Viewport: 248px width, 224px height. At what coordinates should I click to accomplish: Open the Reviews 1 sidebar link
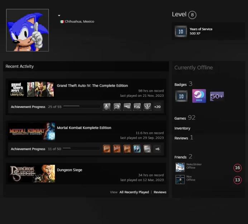pos(183,138)
